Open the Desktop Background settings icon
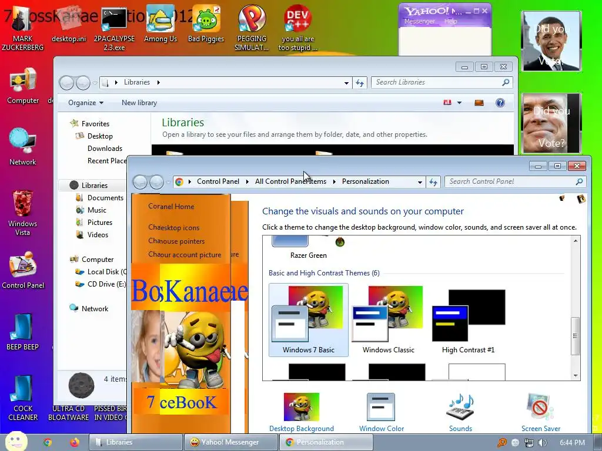Image resolution: width=602 pixels, height=451 pixels. pos(302,412)
